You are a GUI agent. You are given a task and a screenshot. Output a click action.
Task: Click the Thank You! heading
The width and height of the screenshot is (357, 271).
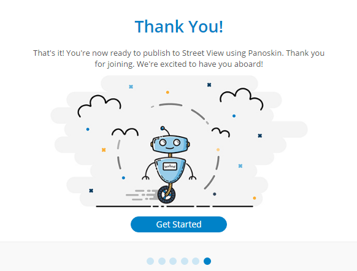(x=178, y=26)
